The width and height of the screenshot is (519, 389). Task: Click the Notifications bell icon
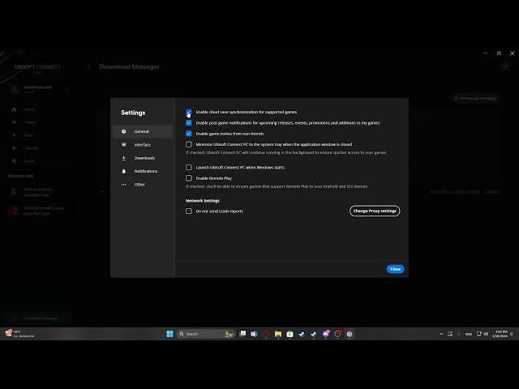[x=124, y=171]
